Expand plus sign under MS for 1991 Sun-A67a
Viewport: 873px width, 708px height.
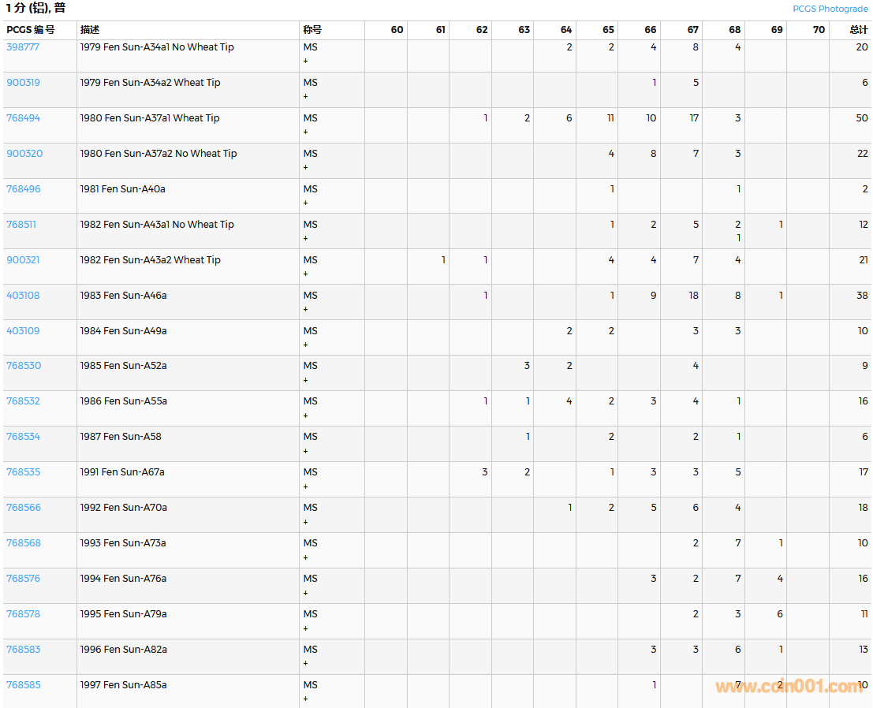click(306, 486)
